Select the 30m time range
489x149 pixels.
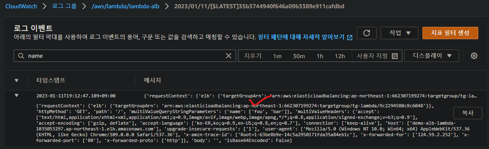[298, 56]
